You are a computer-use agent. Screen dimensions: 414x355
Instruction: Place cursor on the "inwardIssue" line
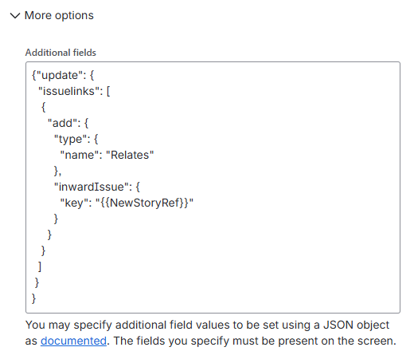97,187
